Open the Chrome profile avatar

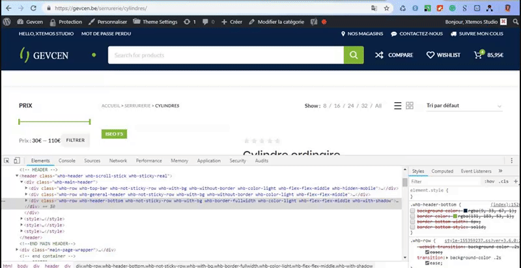click(507, 8)
